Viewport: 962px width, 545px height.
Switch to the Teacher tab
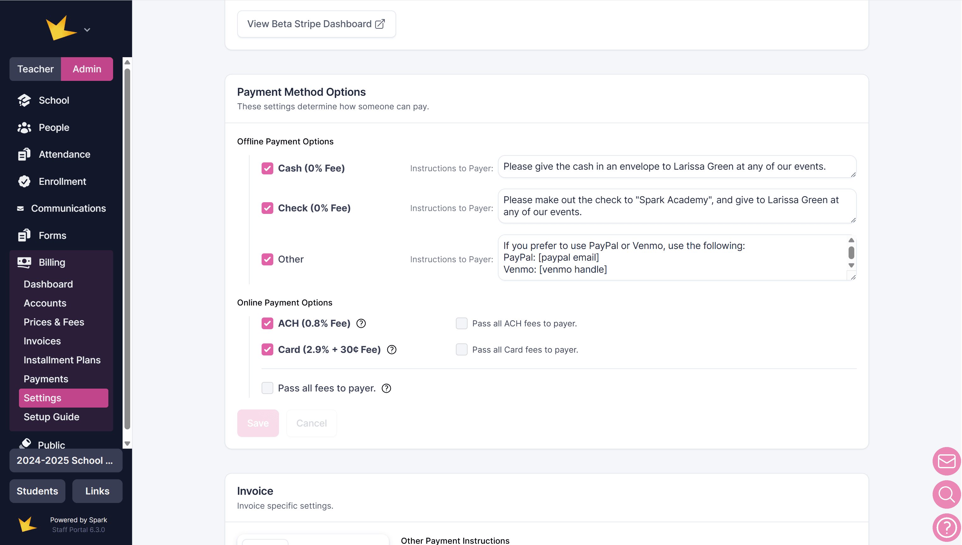(x=35, y=69)
